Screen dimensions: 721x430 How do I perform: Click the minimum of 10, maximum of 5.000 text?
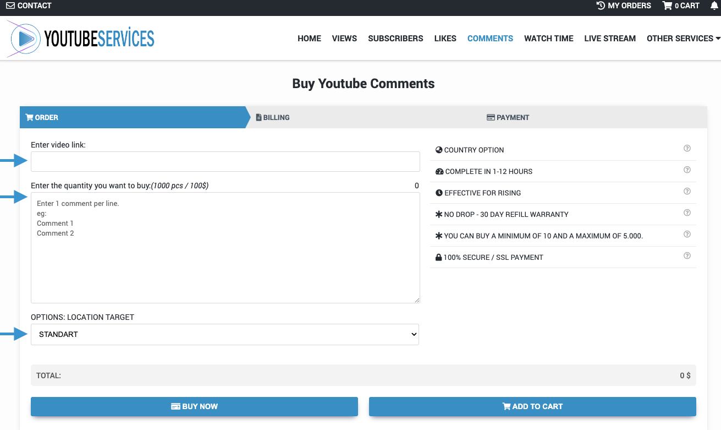point(543,236)
